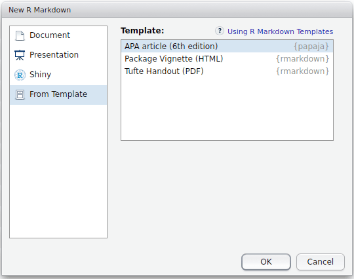
Task: Pick Tufte Handout (PDF) template
Action: coord(227,71)
